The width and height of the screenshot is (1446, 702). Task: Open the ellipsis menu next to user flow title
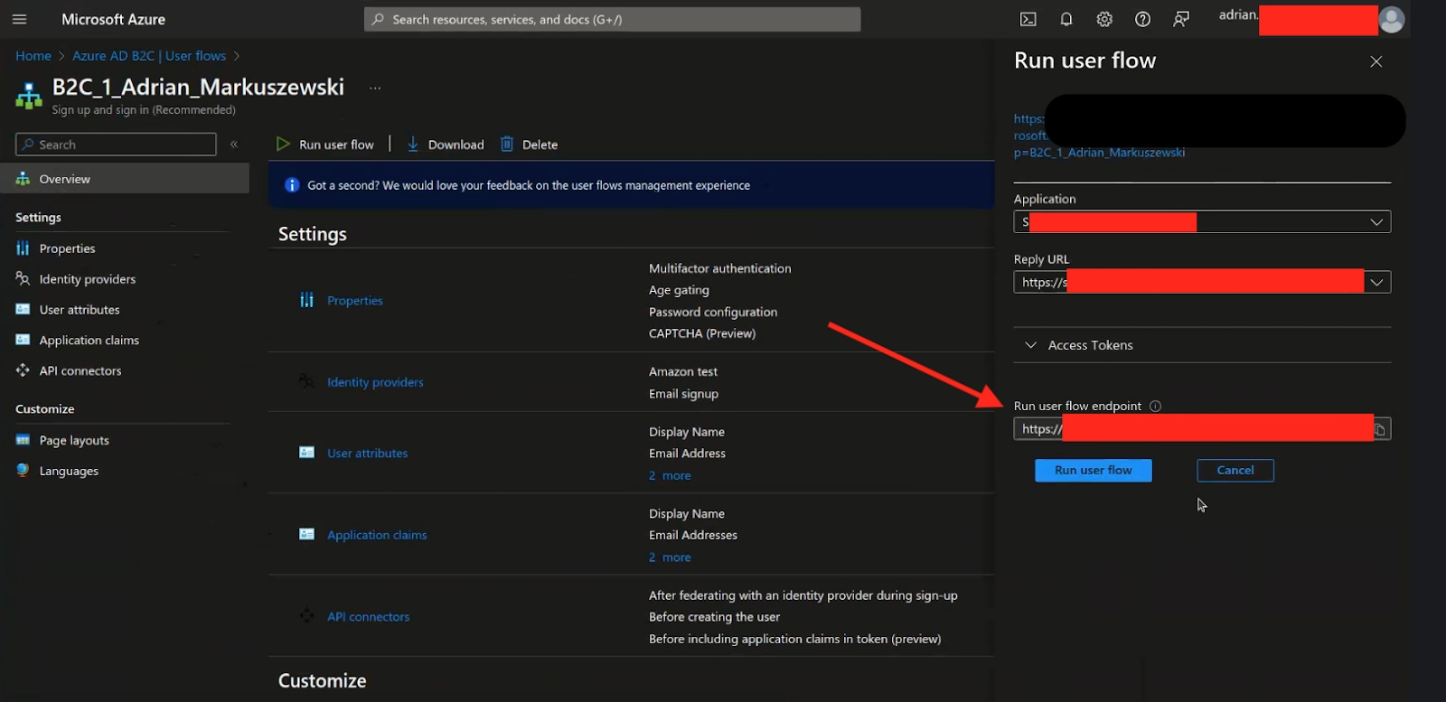[375, 89]
